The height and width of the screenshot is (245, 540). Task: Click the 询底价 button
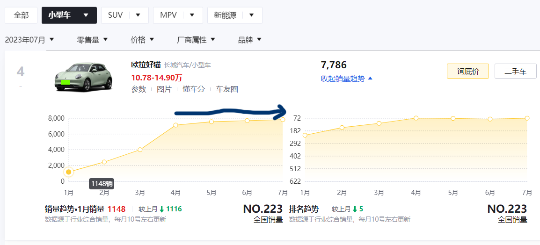467,71
